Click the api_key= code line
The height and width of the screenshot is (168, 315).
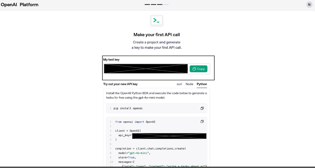(x=162, y=135)
